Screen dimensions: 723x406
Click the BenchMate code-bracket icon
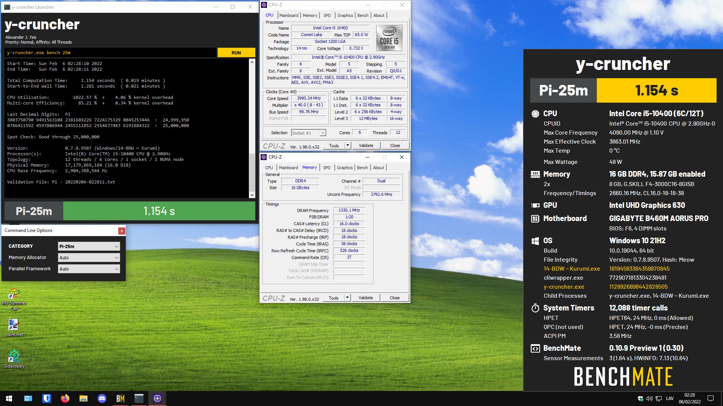[x=535, y=348]
